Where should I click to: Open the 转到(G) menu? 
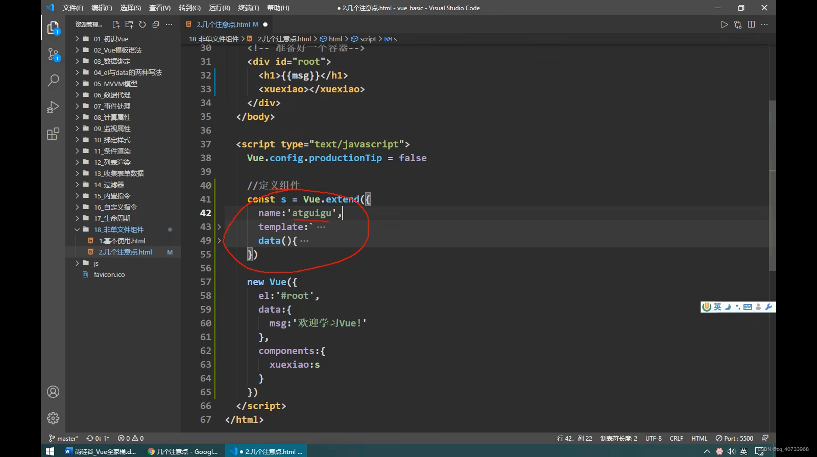click(189, 8)
